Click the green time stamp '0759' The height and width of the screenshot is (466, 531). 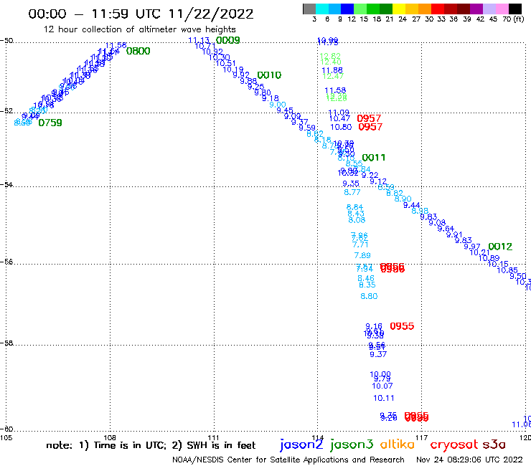[50, 123]
